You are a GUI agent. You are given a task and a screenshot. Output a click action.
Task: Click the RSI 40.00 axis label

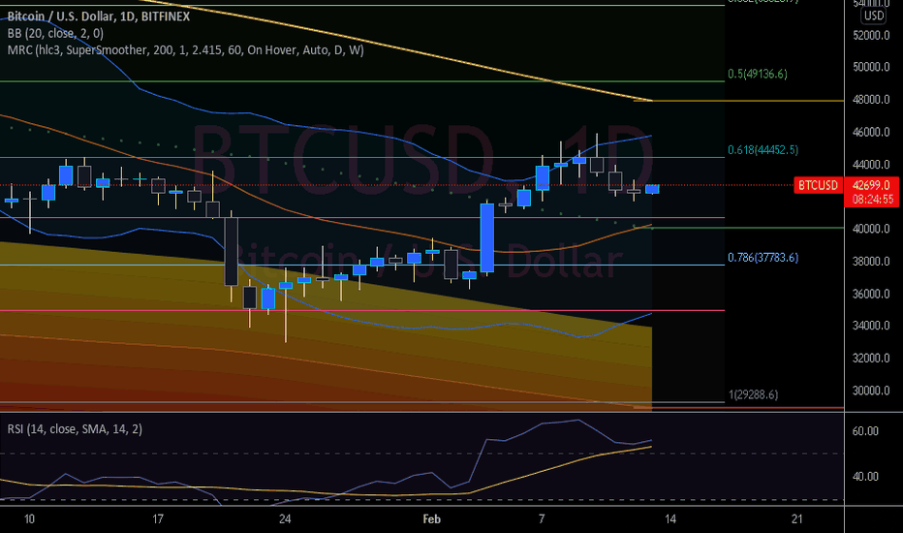coord(865,477)
